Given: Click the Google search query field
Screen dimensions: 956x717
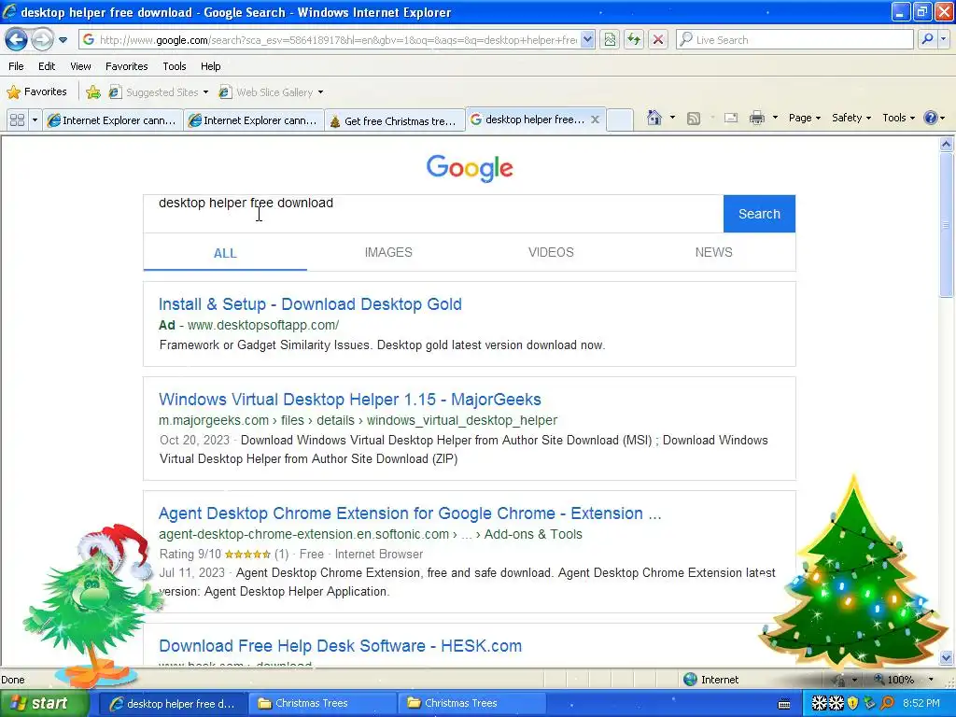Looking at the screenshot, I should 433,214.
